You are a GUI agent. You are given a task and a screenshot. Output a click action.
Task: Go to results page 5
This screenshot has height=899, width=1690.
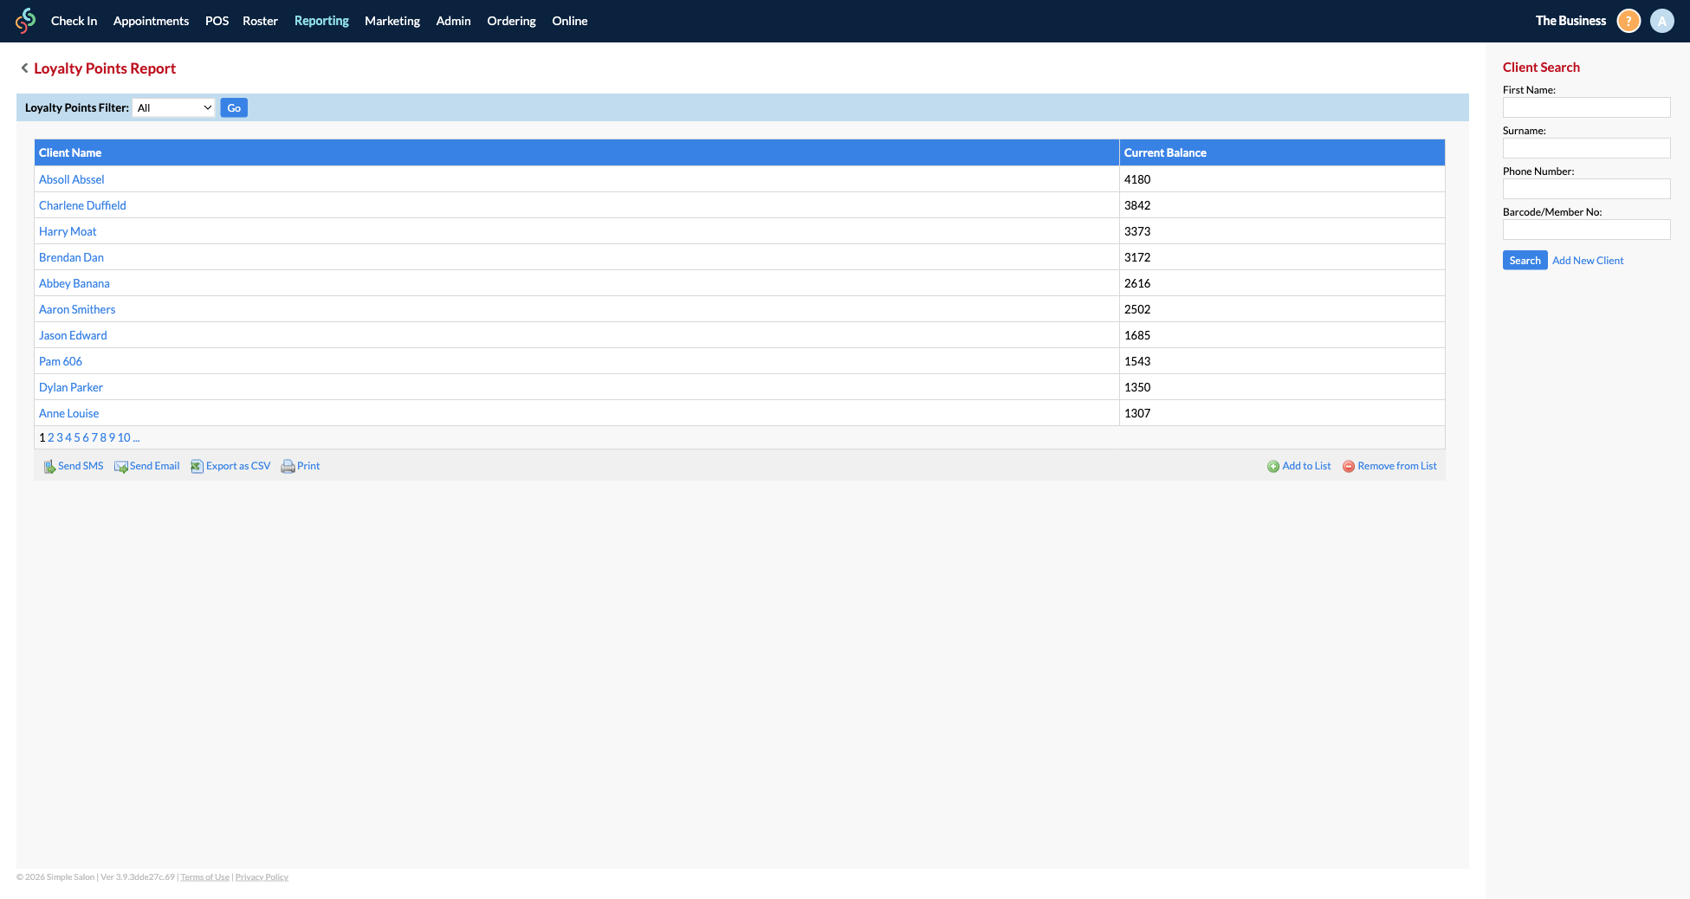77,438
